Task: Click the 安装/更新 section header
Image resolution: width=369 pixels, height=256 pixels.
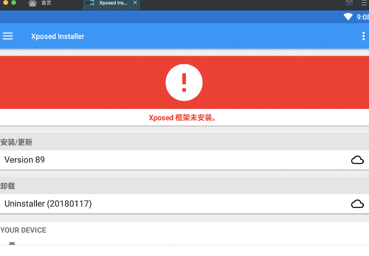Action: (16, 142)
